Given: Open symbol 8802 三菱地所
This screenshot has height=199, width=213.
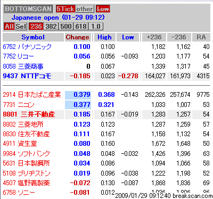Looking at the screenshot, I should 23,125.
